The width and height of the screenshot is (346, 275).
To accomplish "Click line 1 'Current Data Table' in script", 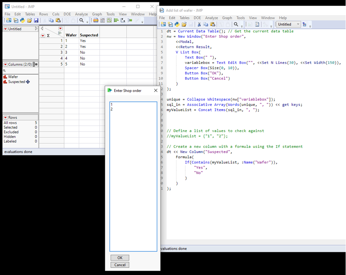I will point(198,31).
